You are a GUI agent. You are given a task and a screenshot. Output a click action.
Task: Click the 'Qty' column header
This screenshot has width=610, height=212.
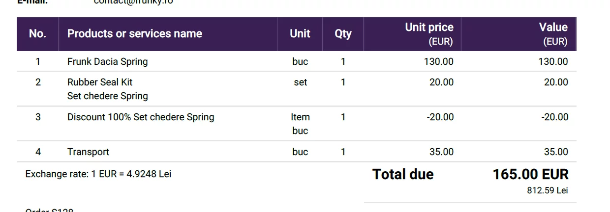[343, 34]
